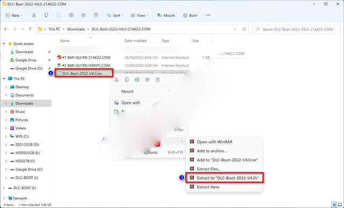The width and height of the screenshot is (344, 208).
Task: Click the Copy icon in the context menu
Action: [127, 80]
